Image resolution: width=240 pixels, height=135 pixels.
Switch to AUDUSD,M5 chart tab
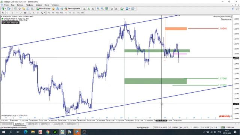58,124
